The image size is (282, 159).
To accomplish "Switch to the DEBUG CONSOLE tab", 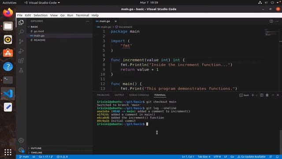I will (139, 95).
